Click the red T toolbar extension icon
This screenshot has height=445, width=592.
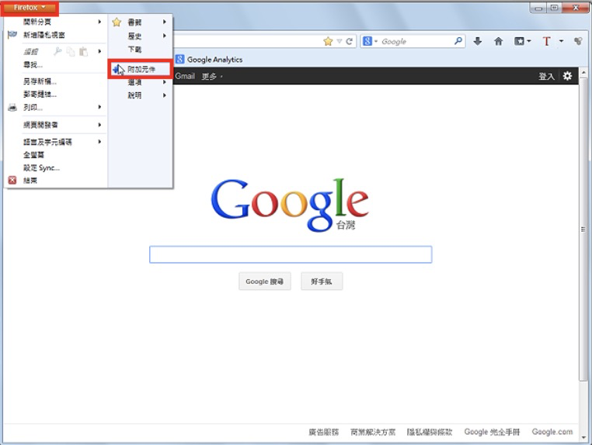coord(546,41)
